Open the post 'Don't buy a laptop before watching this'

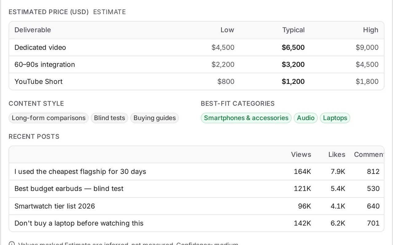(x=79, y=223)
